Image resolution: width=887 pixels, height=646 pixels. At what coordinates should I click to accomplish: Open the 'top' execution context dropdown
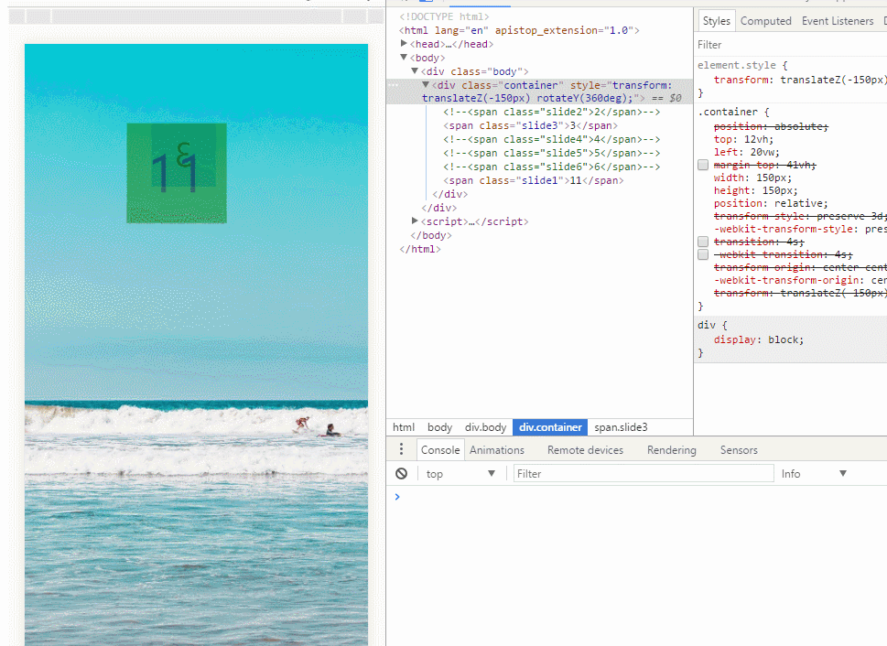point(460,474)
